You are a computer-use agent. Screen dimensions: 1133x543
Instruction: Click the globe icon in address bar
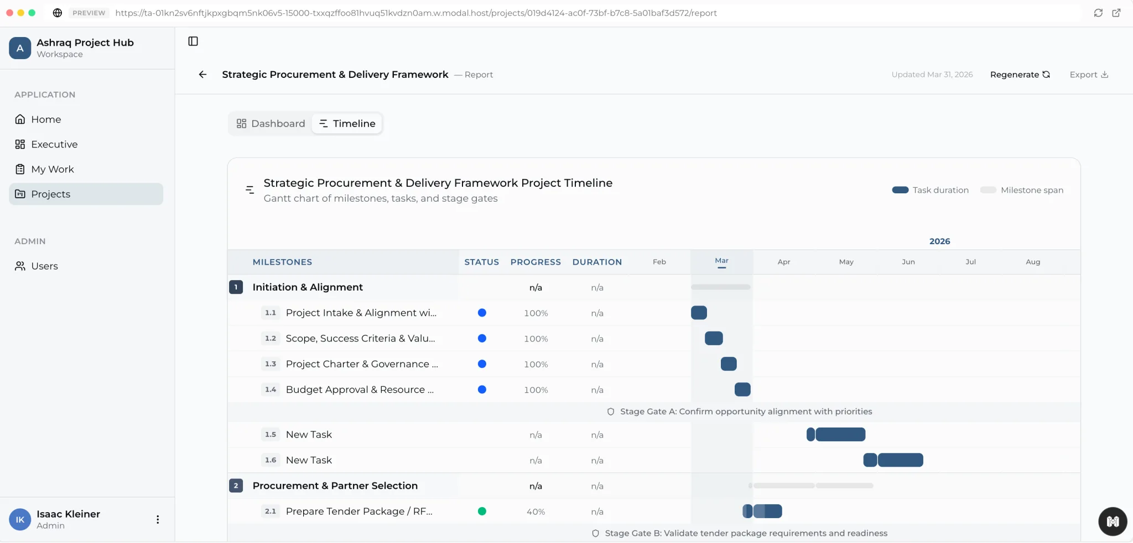tap(57, 13)
